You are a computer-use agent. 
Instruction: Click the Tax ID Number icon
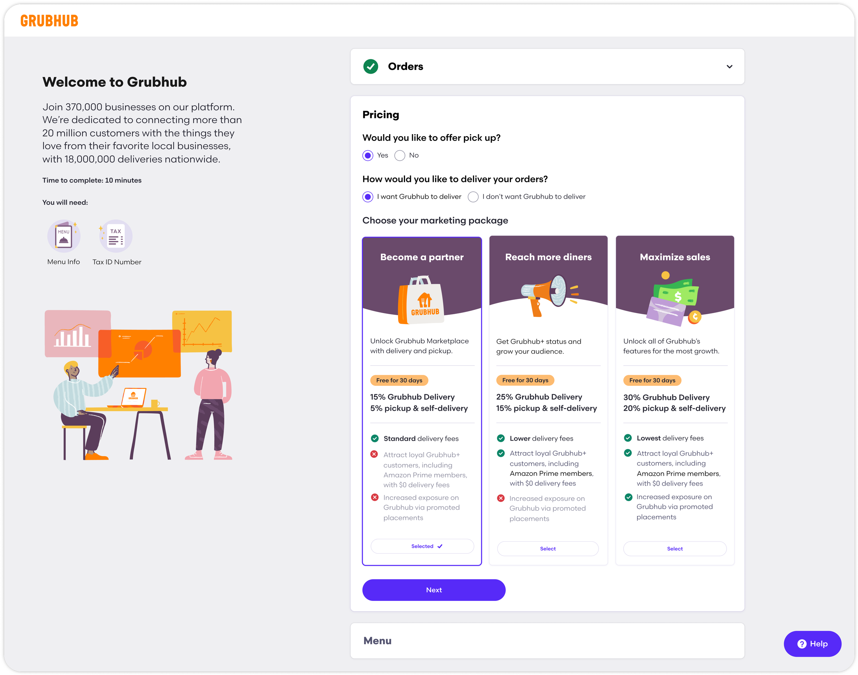(x=116, y=236)
